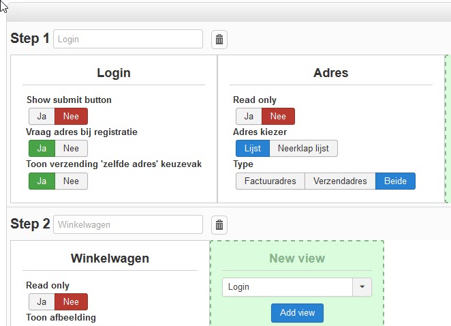Choose 'Beide' as the address type
The height and width of the screenshot is (326, 451).
click(x=395, y=181)
